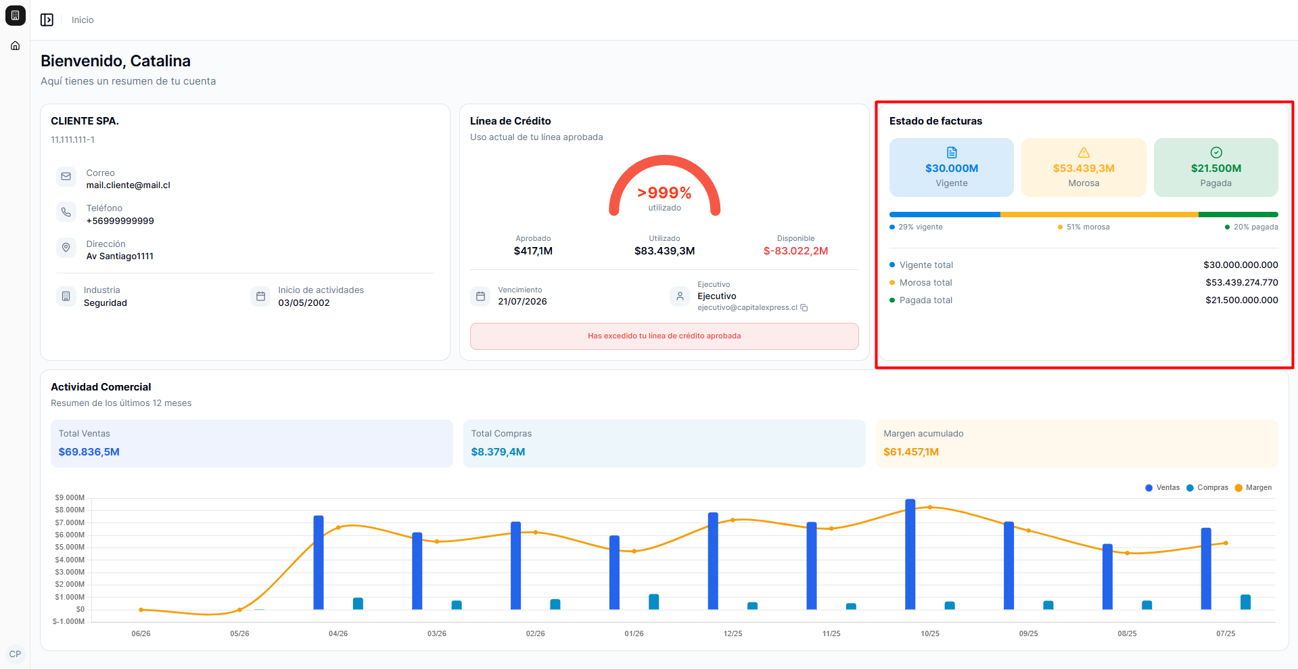This screenshot has width=1298, height=670.
Task: Click the >999% utilizado gauge
Action: tap(665, 186)
